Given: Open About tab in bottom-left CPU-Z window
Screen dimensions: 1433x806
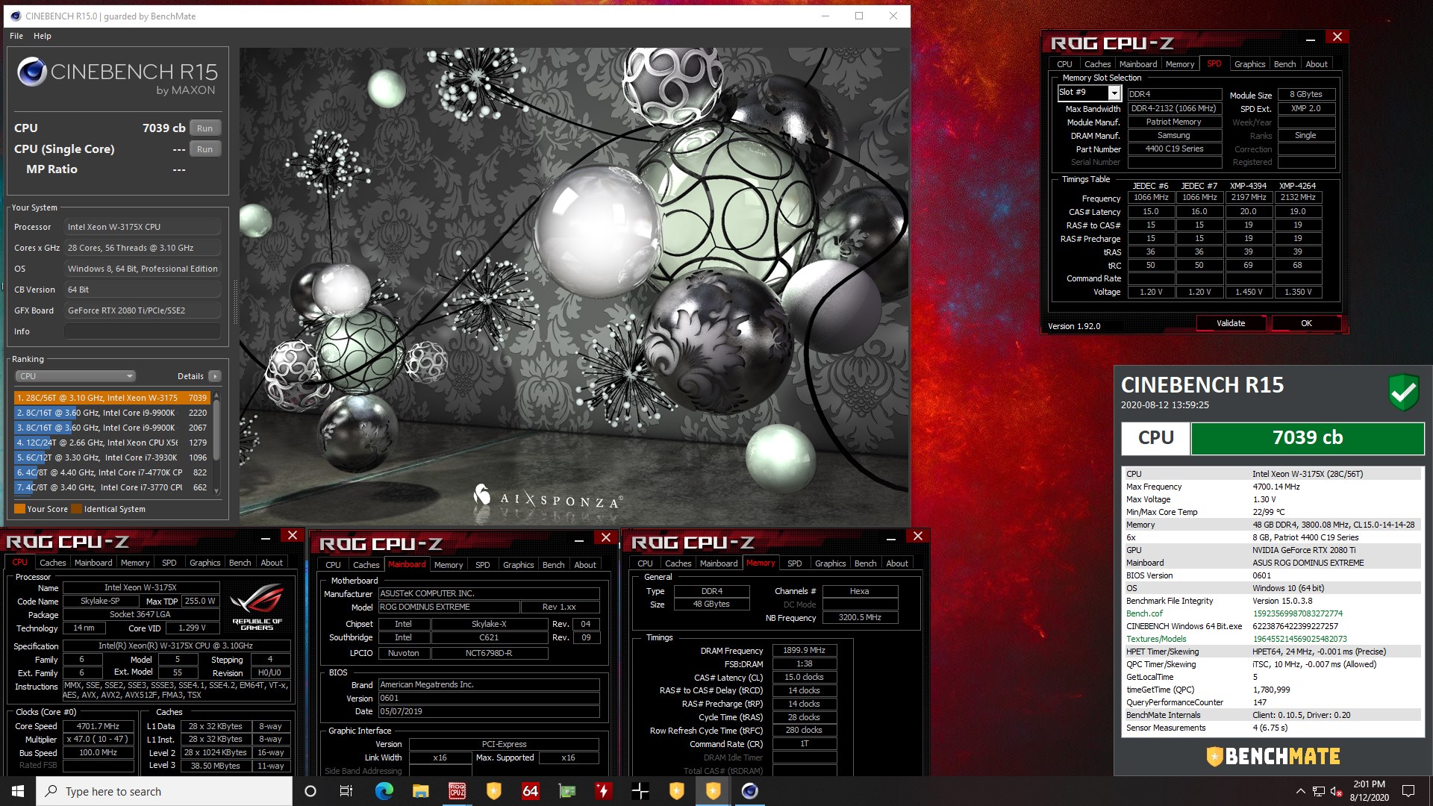Looking at the screenshot, I should click(272, 563).
